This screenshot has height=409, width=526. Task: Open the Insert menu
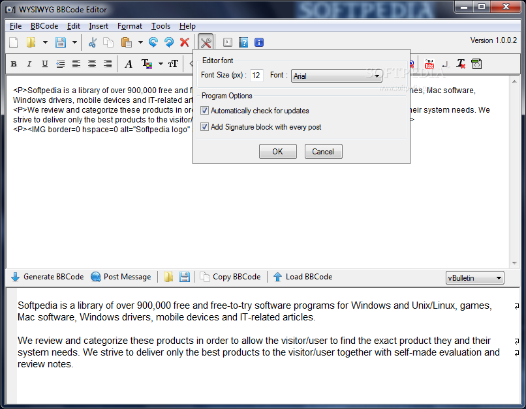click(x=99, y=26)
